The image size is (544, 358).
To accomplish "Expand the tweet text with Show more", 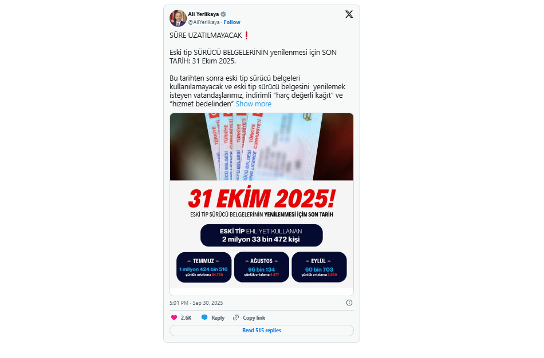I will 253,104.
